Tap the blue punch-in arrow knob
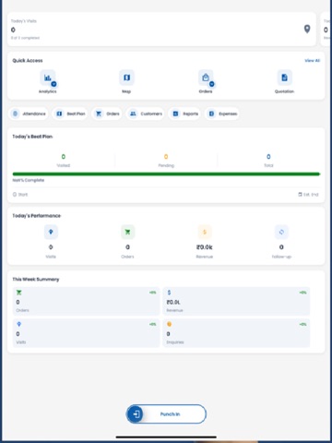The image size is (332, 443). [x=136, y=414]
